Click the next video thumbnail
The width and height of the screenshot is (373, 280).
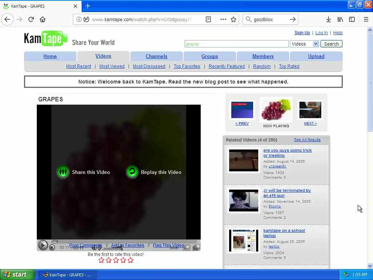click(x=310, y=110)
